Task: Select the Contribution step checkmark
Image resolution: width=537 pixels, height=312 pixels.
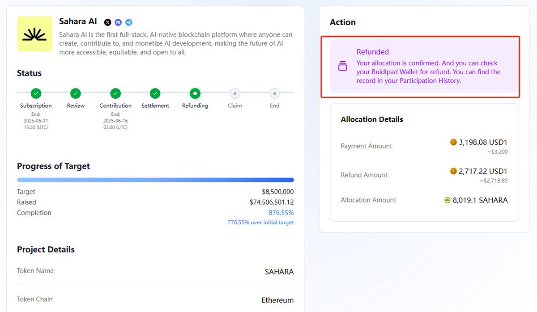Action: 115,93
